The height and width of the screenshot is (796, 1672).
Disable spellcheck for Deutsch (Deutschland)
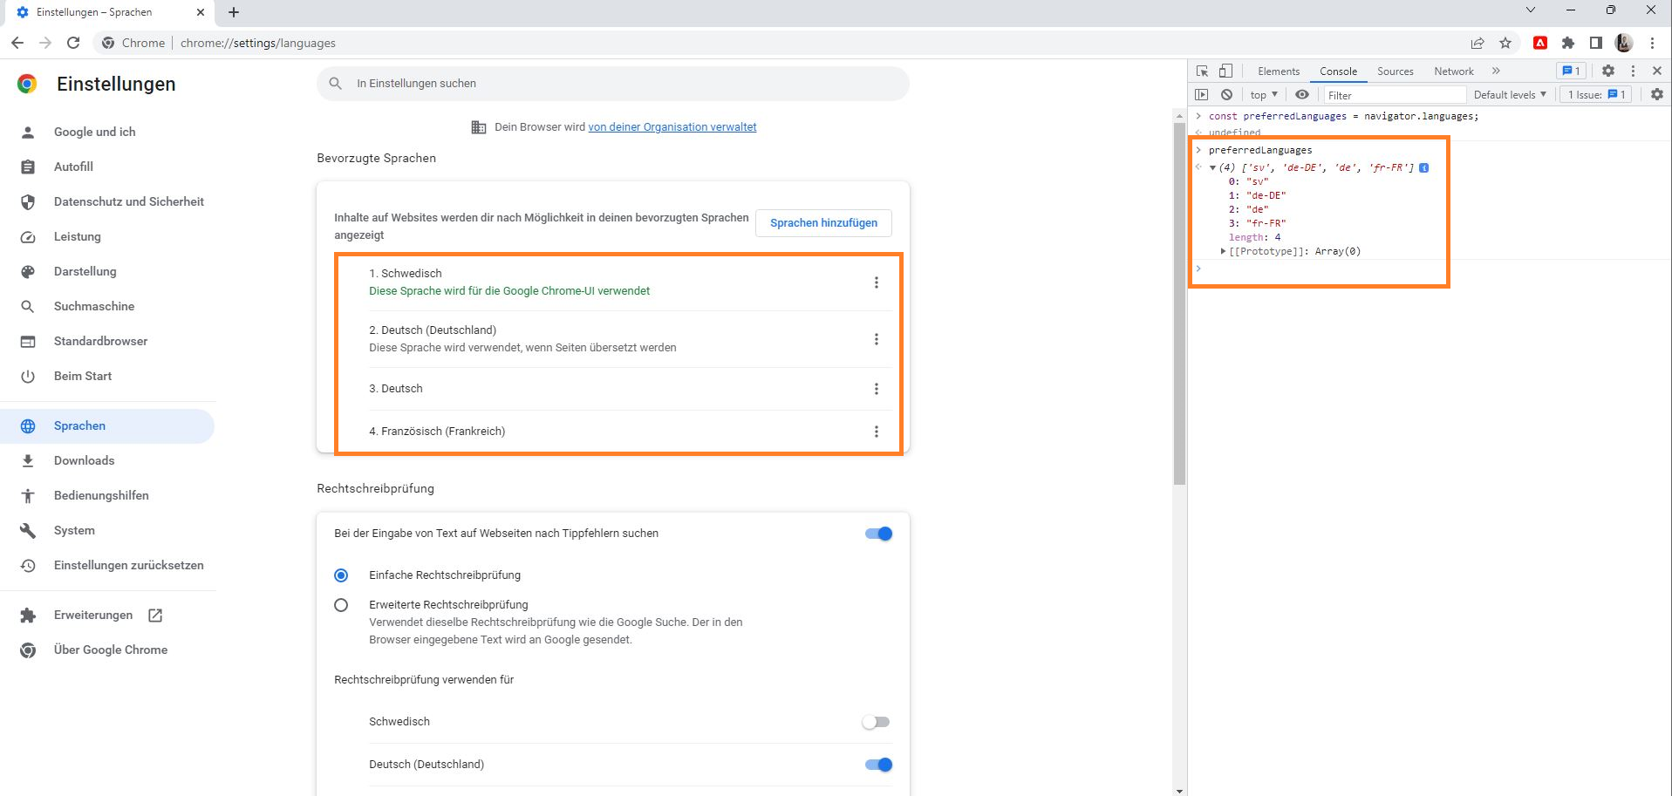pyautogui.click(x=879, y=764)
